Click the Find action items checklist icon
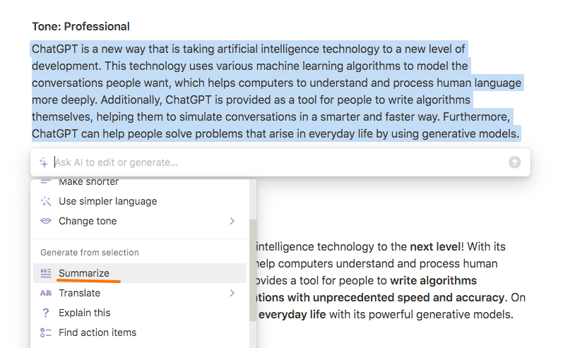This screenshot has width=587, height=348. click(46, 332)
